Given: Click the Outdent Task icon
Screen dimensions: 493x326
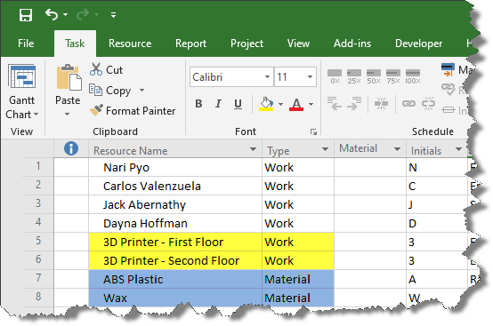Looking at the screenshot, I should tap(335, 104).
